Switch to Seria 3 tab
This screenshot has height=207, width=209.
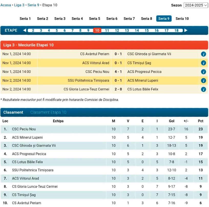(x=60, y=18)
